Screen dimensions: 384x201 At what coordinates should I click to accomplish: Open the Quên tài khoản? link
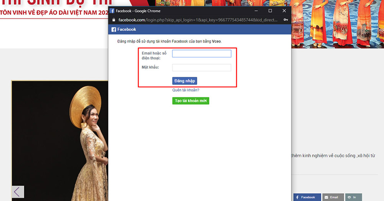(x=185, y=90)
